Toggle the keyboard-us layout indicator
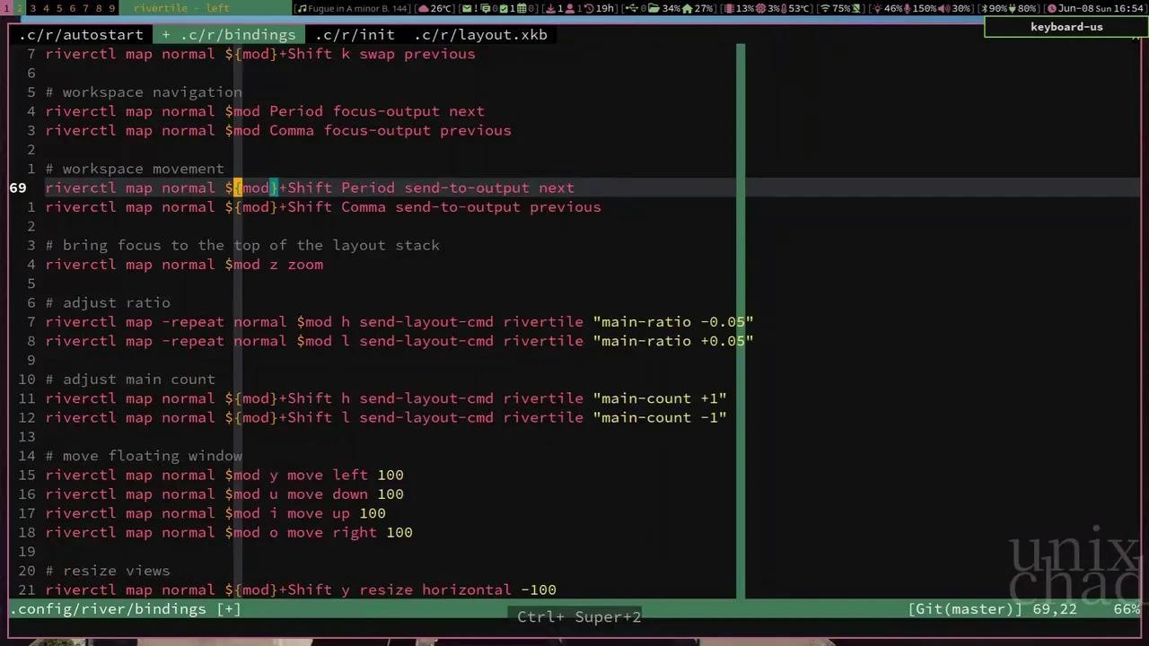Screen dimensions: 1149x646 [x=1066, y=26]
